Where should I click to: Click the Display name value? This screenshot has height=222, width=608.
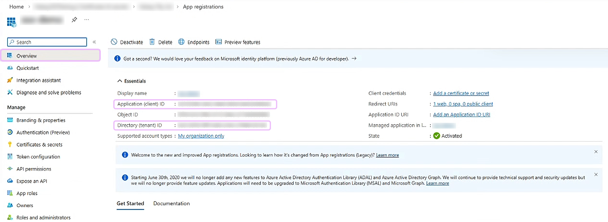189,93
